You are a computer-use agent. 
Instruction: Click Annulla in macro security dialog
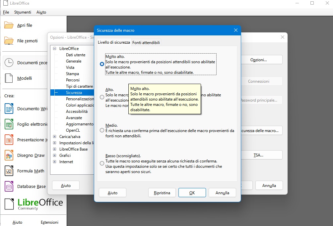tap(222, 193)
